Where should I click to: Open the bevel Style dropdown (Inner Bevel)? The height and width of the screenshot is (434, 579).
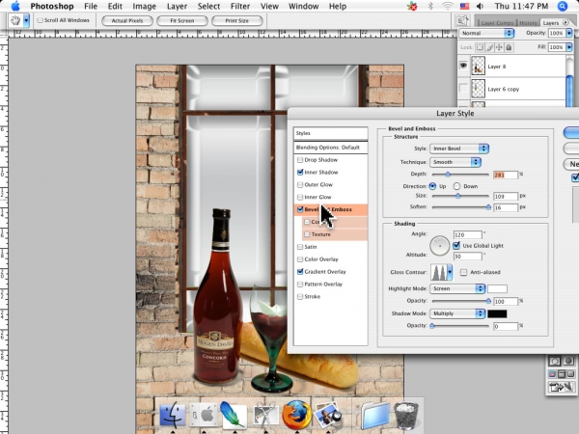459,149
